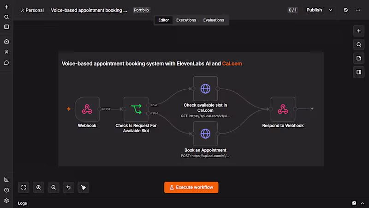Select Check available slot in Cal.com node
Screen dimensions: 369x208
point(205,89)
